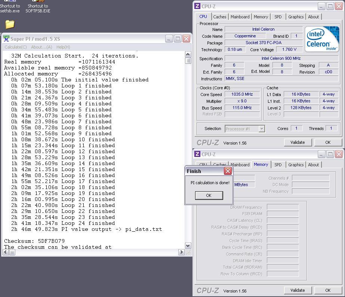The width and height of the screenshot is (345, 297).
Task: Click the Code Name field Coppermine
Action: click(245, 36)
